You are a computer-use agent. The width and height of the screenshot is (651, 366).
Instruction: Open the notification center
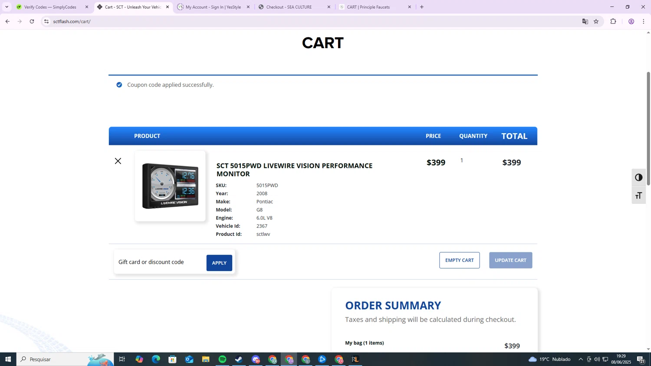(x=641, y=359)
